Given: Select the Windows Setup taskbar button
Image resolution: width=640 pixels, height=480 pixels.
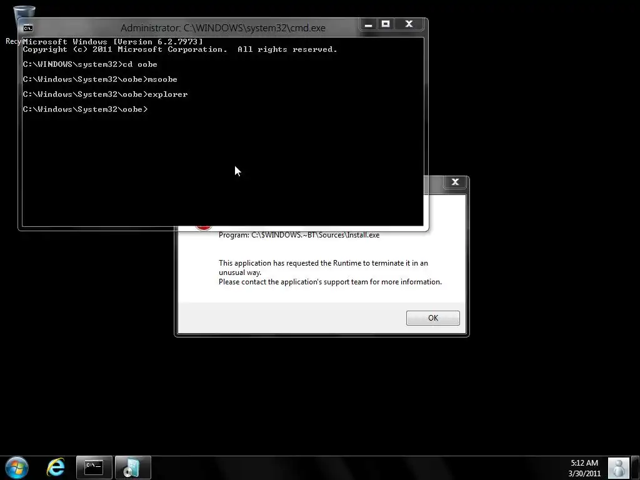Looking at the screenshot, I should tap(133, 467).
